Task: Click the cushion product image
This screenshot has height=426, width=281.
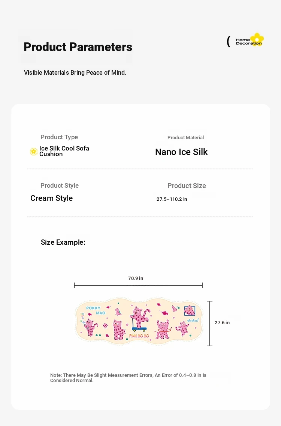Action: point(139,321)
